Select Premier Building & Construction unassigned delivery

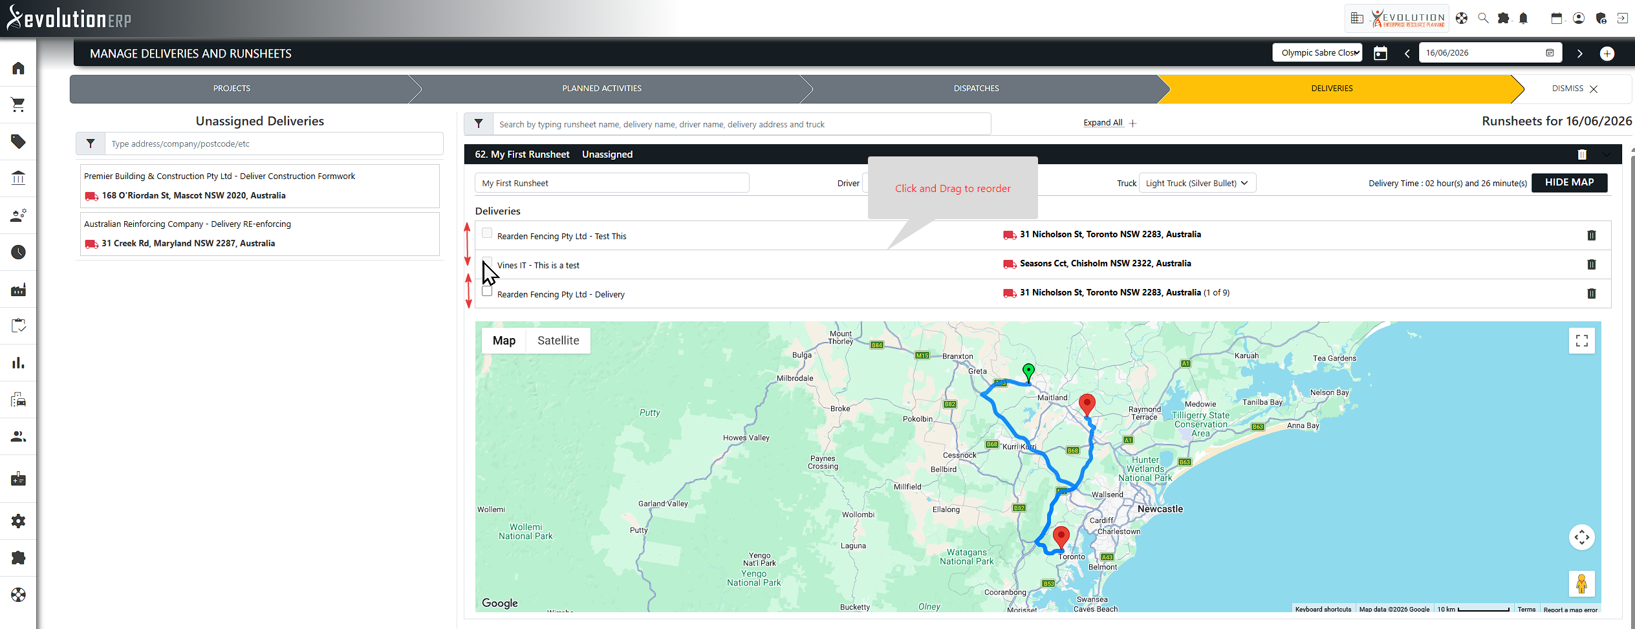point(259,186)
